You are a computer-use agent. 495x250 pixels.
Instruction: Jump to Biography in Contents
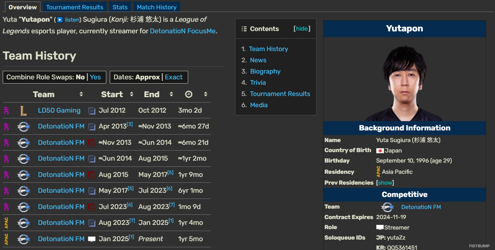click(x=265, y=71)
